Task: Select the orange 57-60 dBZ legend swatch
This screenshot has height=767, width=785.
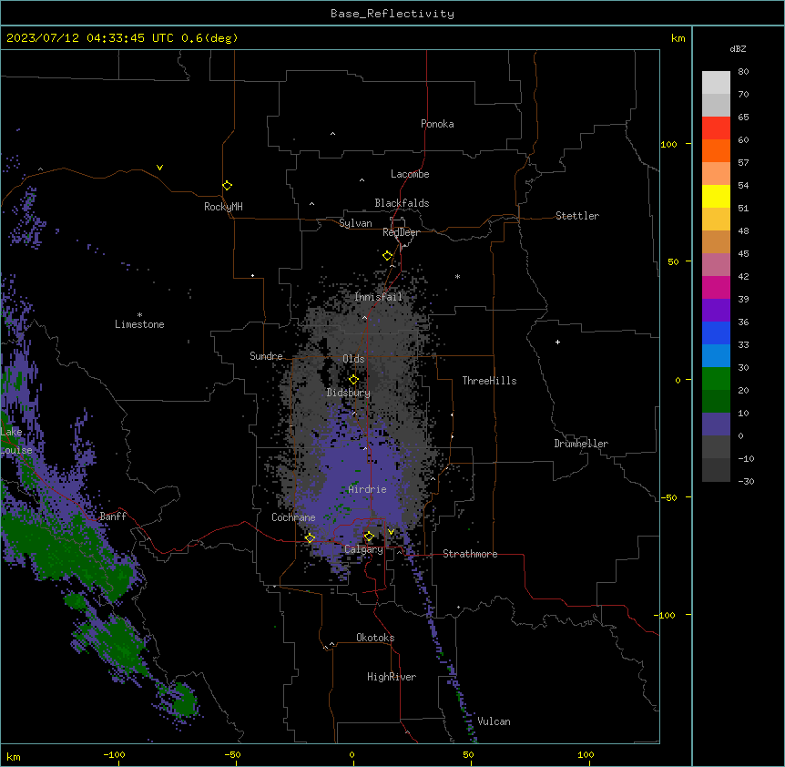Action: coord(716,150)
